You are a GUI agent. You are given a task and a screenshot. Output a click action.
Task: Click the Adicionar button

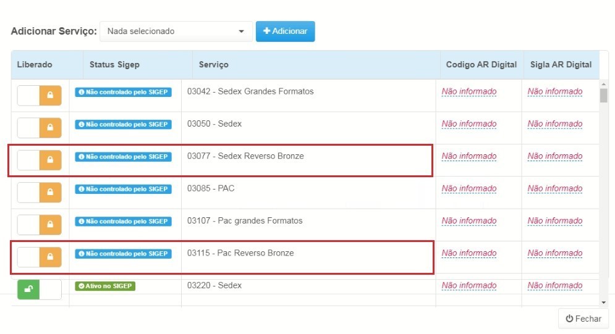click(x=285, y=31)
